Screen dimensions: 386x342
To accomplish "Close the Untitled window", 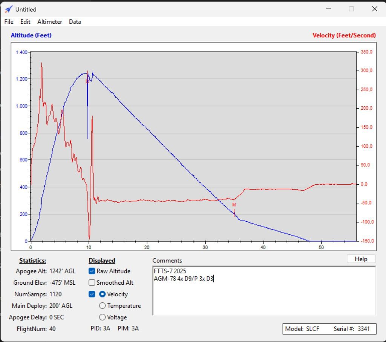I will tap(374, 9).
